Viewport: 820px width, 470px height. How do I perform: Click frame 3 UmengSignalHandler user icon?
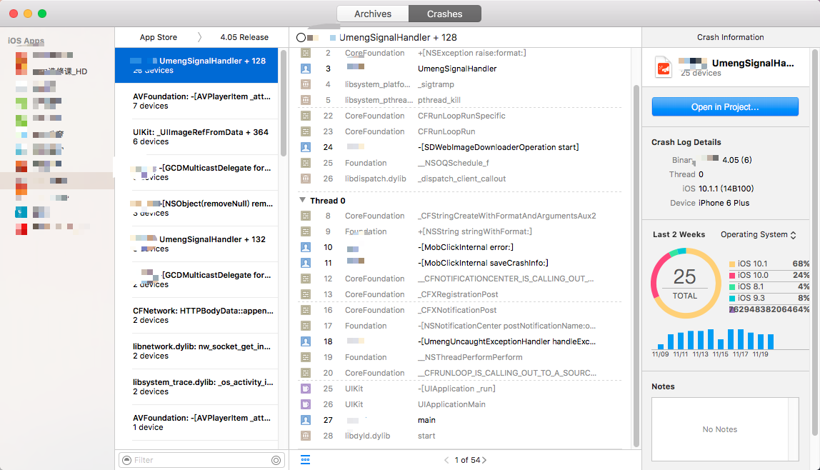click(x=306, y=69)
